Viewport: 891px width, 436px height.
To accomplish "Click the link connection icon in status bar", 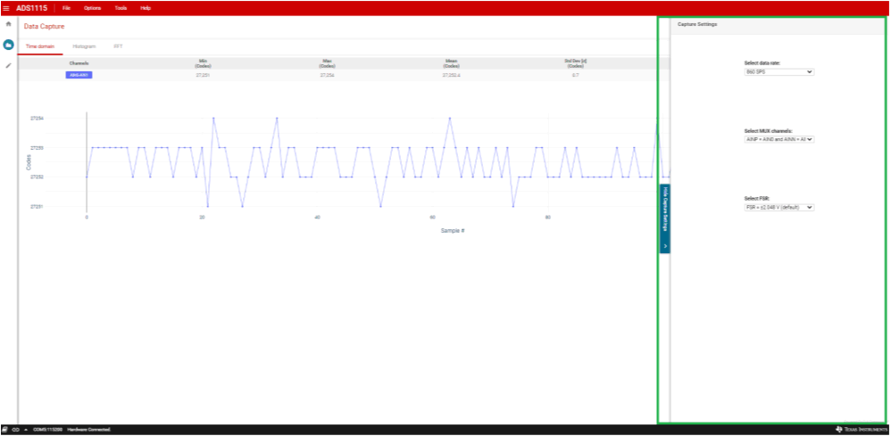I will (15, 430).
